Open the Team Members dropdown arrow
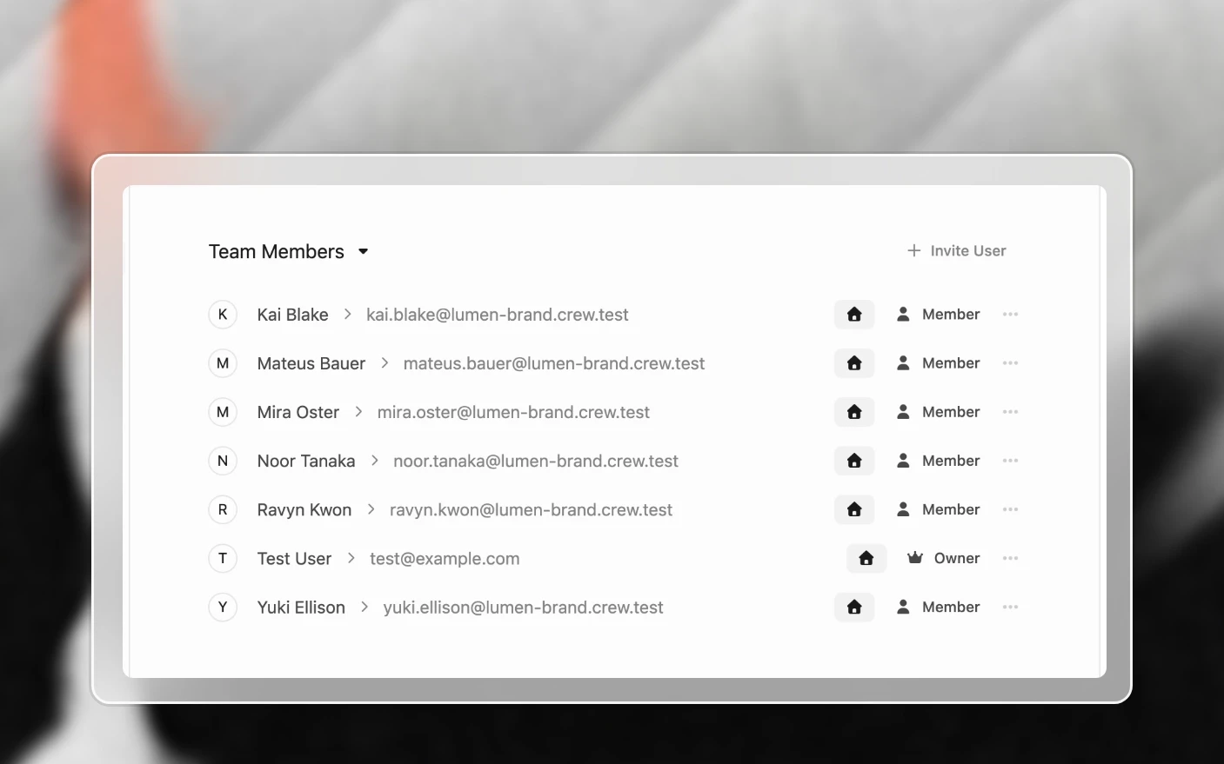Viewport: 1224px width, 764px height. click(364, 252)
